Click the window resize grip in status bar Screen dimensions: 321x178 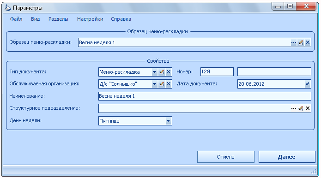314,172
